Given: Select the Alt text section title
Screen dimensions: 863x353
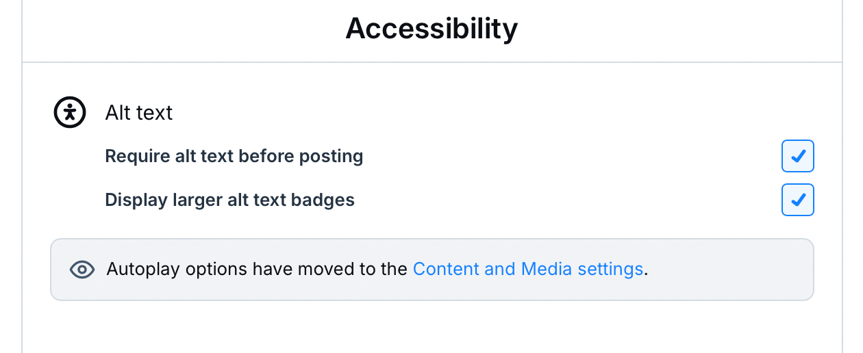Looking at the screenshot, I should (x=139, y=113).
